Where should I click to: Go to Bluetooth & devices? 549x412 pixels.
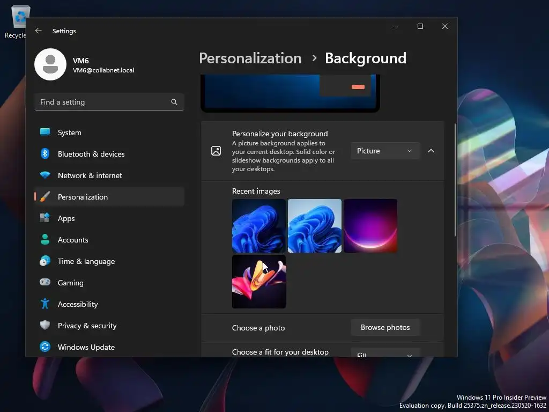point(109,154)
